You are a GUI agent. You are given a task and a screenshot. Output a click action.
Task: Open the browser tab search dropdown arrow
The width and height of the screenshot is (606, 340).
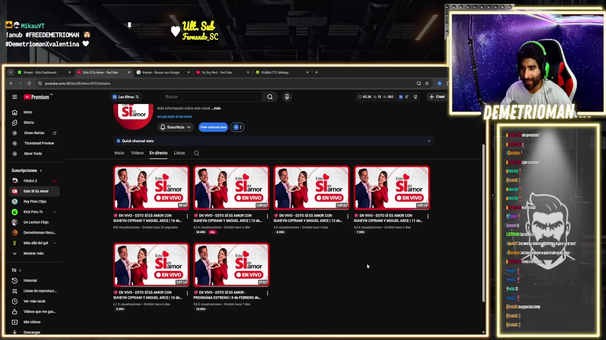[x=10, y=72]
